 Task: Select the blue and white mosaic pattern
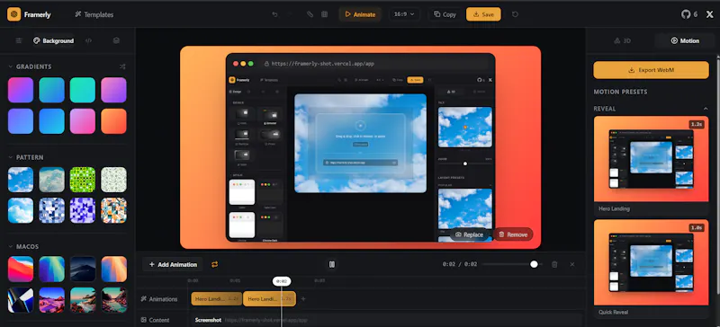(52, 210)
